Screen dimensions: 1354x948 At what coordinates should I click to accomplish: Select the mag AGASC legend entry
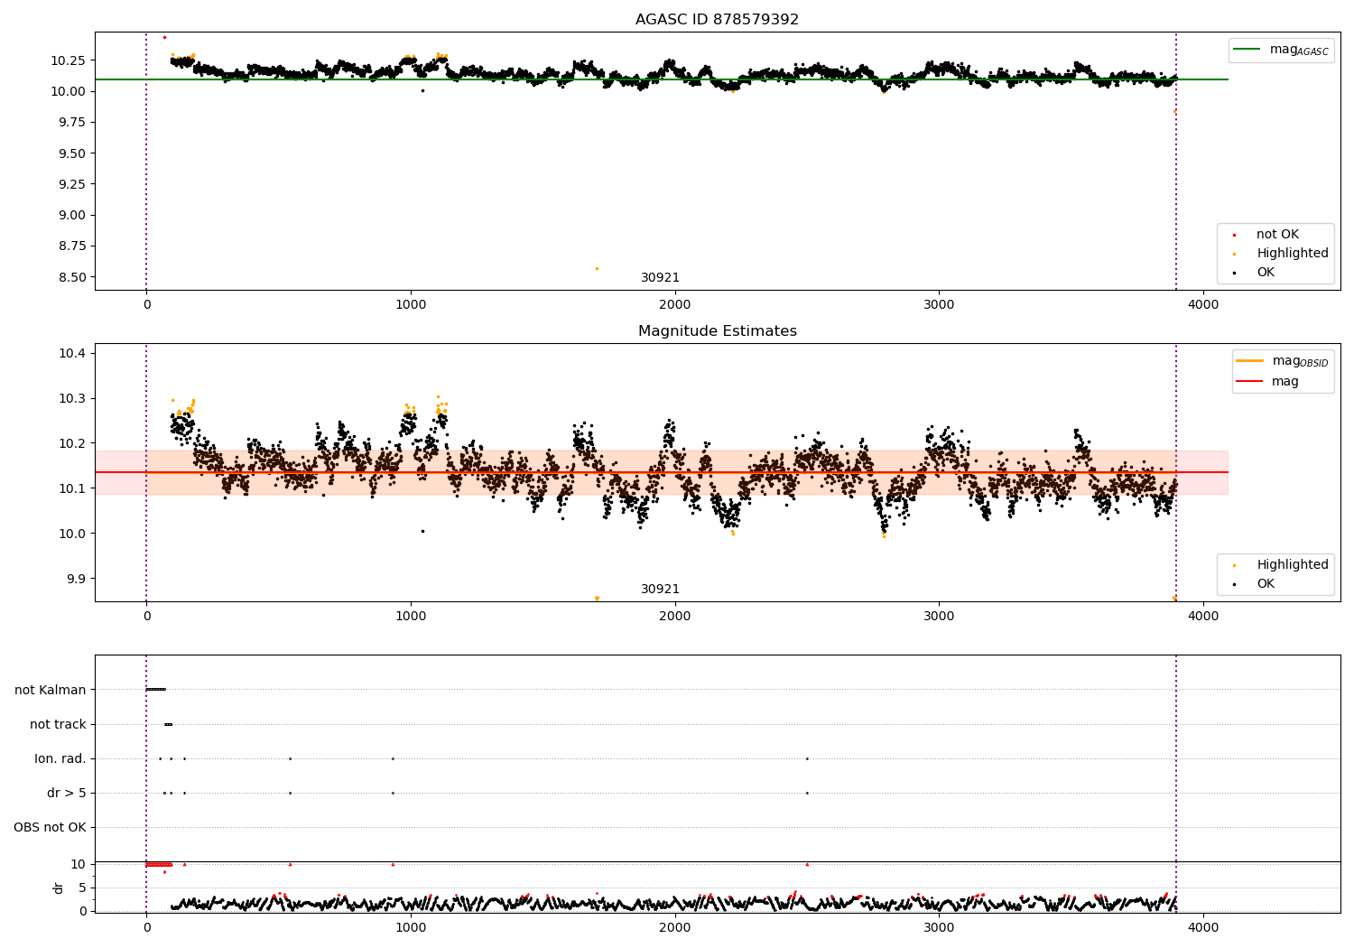point(1282,50)
